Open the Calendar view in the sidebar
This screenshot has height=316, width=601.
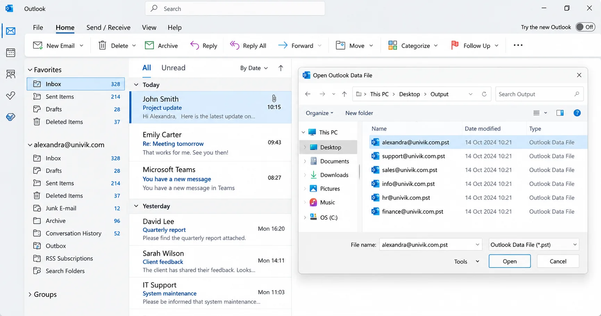point(11,52)
